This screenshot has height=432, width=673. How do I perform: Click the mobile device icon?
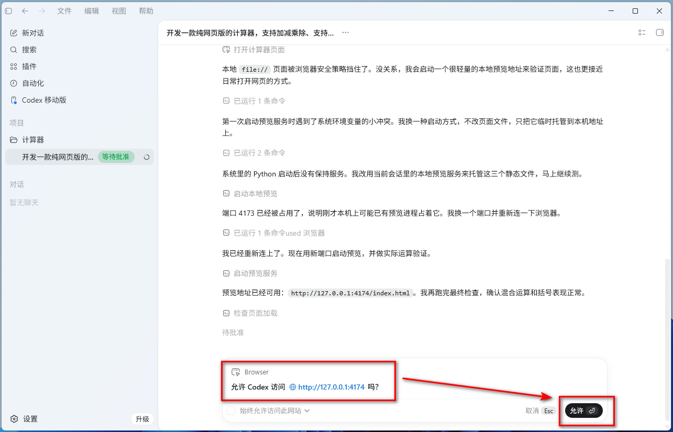point(14,100)
